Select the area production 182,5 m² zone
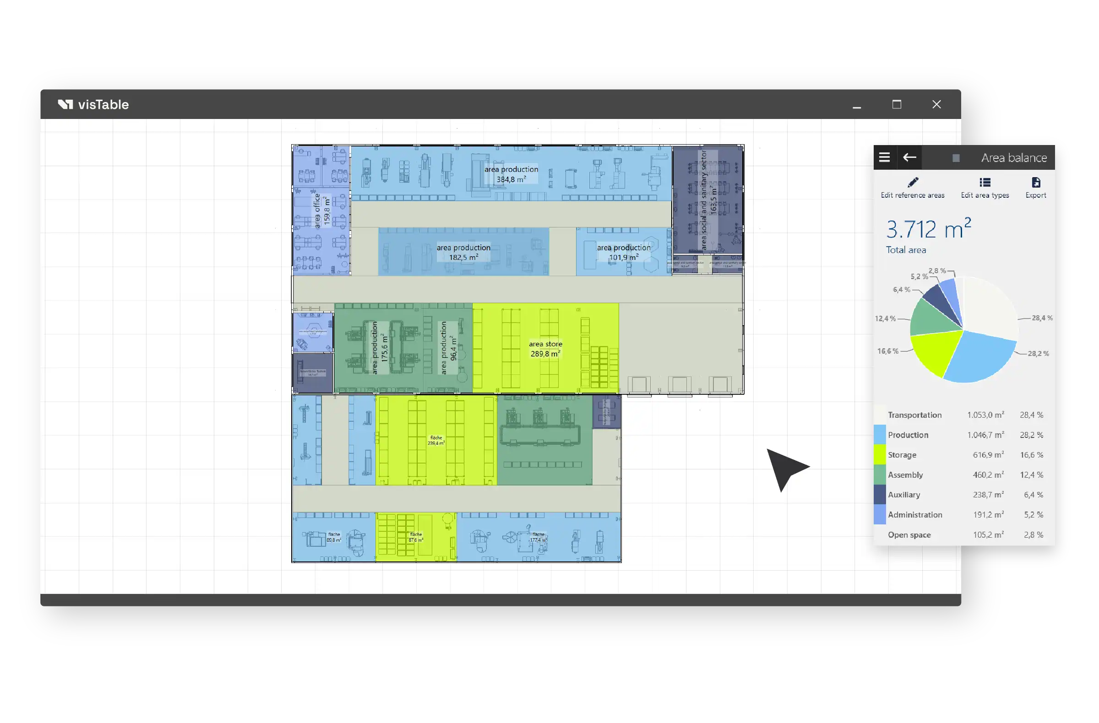 463,252
